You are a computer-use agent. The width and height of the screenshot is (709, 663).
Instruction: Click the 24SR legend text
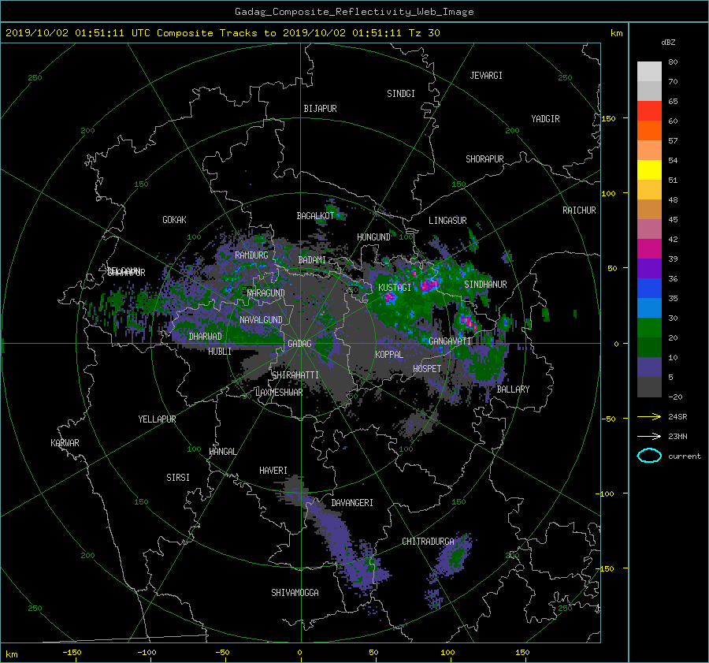click(x=677, y=417)
